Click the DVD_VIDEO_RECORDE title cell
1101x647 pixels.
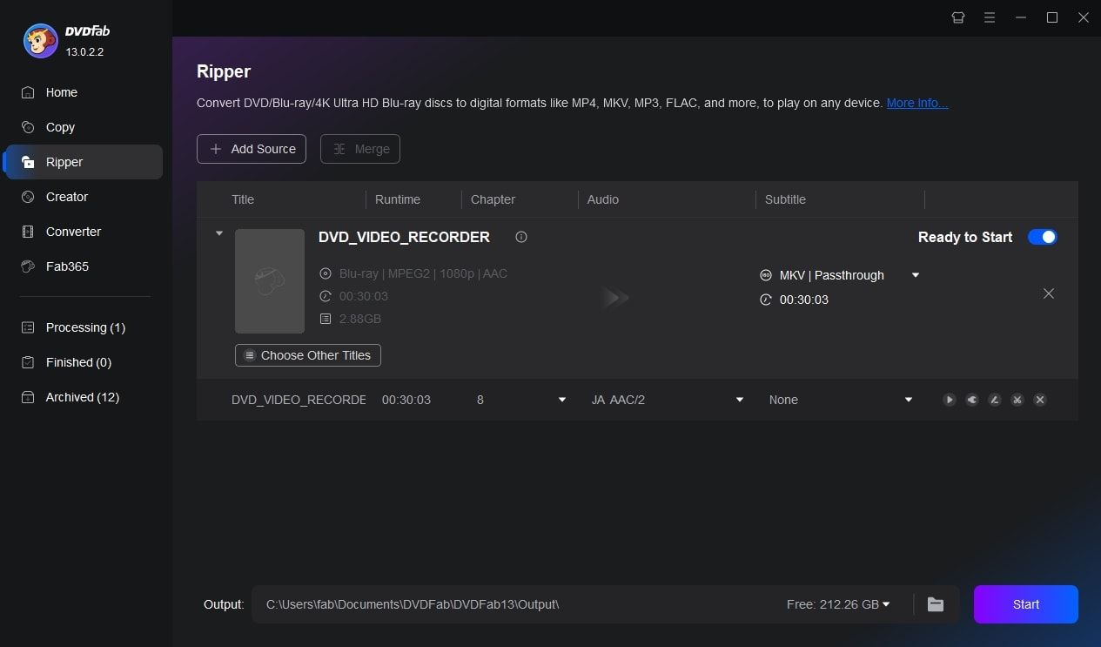[x=299, y=400]
